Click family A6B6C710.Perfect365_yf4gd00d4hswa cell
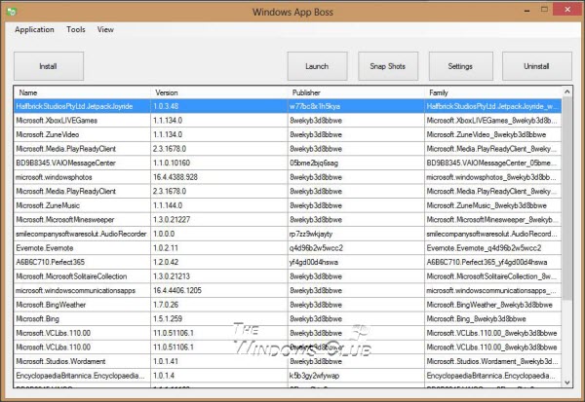 [x=492, y=262]
